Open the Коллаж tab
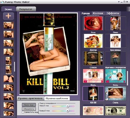Viewport: 130px width, 118px height. click(x=98, y=13)
